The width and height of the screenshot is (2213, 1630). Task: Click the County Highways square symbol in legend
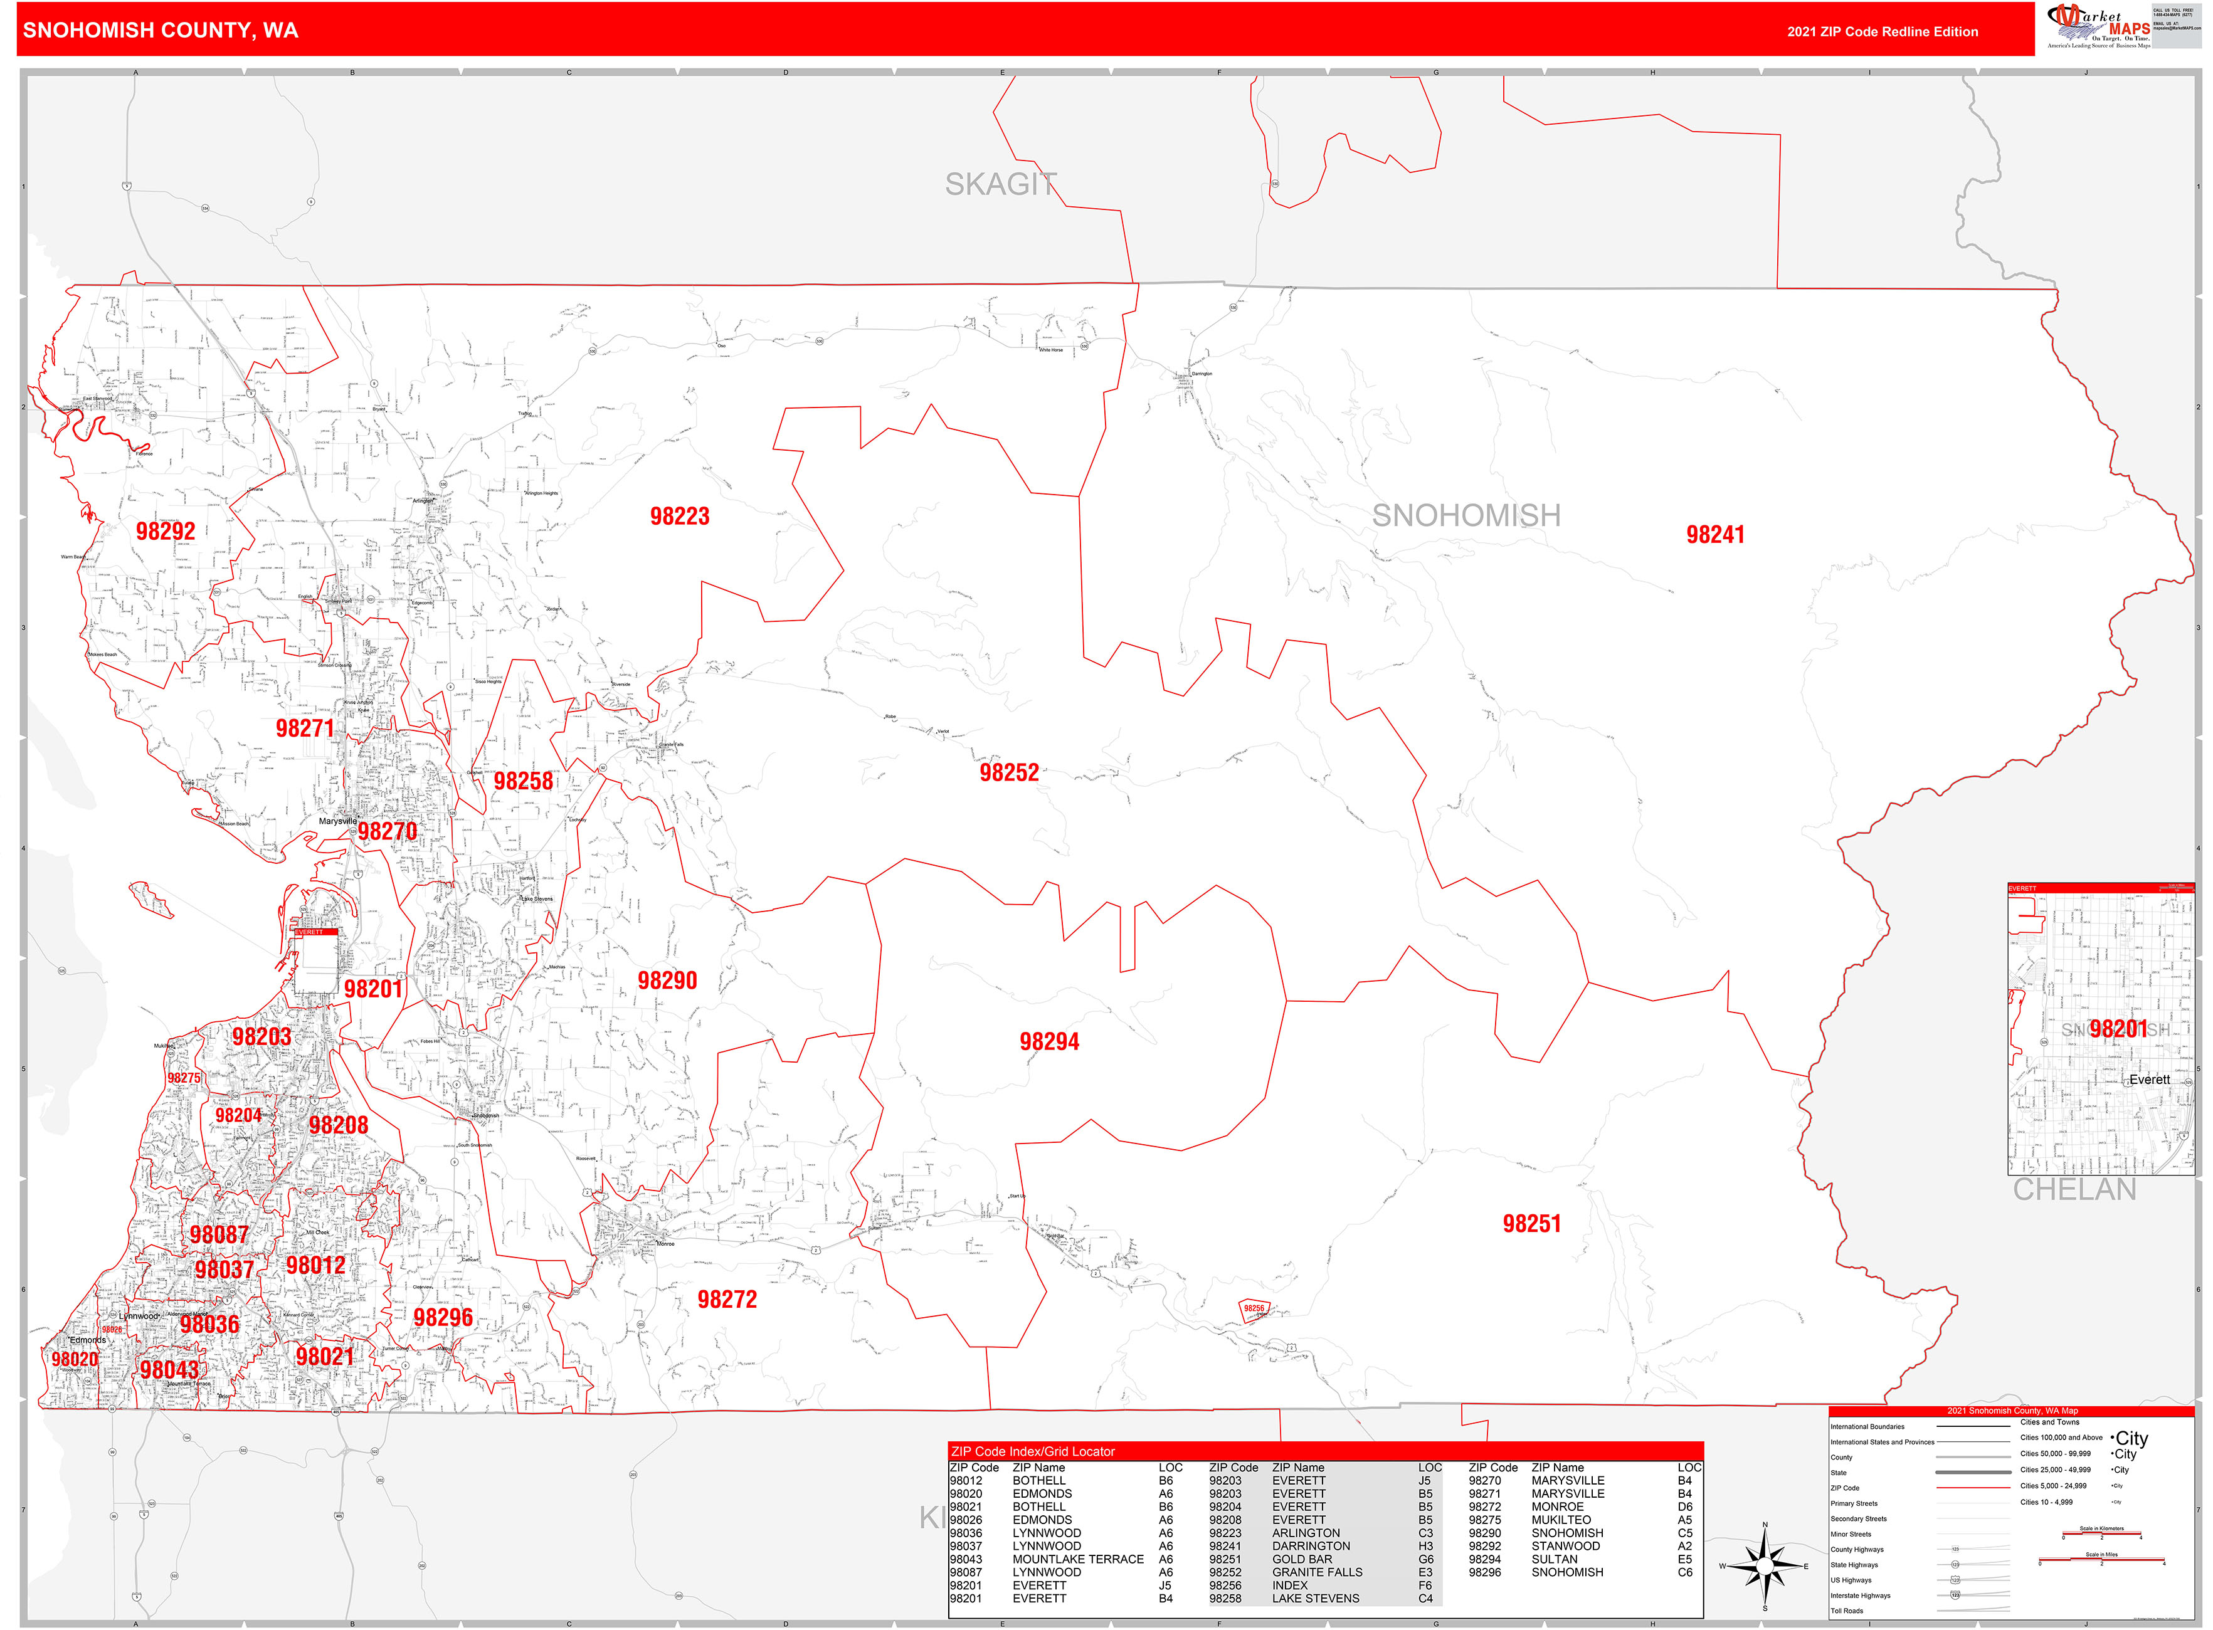tap(1955, 1549)
